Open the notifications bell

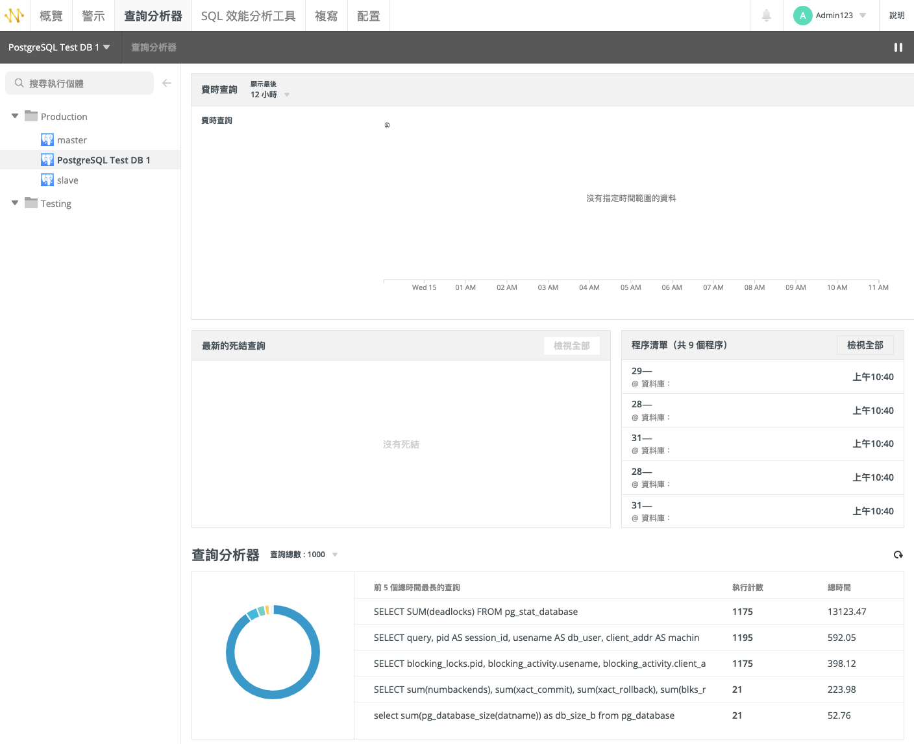(x=766, y=15)
